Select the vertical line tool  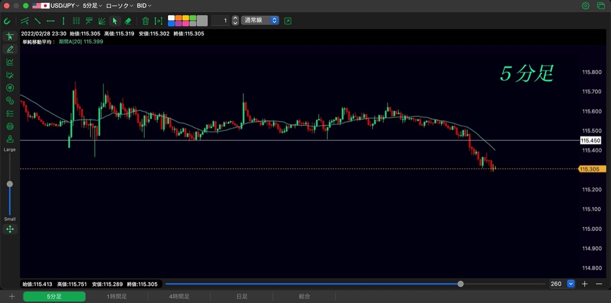(x=63, y=21)
